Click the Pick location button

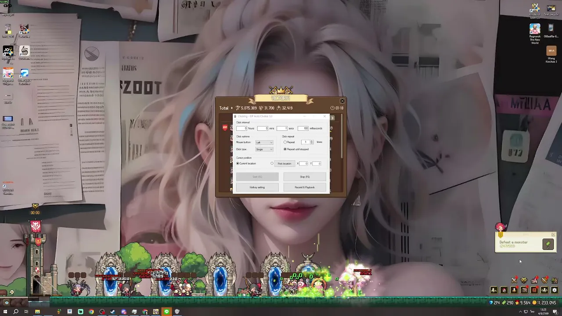tap(285, 164)
